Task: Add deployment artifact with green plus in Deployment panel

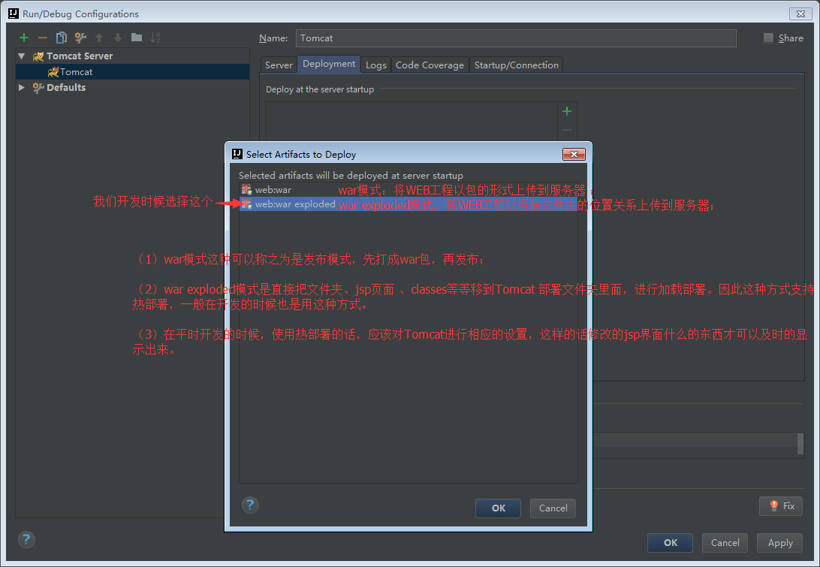Action: tap(567, 111)
